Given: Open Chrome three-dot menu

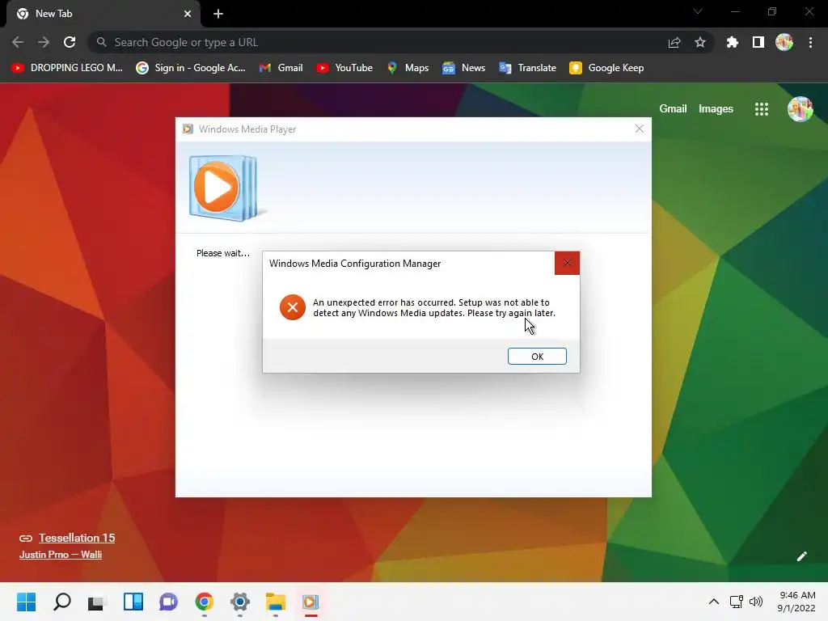Looking at the screenshot, I should 810,42.
